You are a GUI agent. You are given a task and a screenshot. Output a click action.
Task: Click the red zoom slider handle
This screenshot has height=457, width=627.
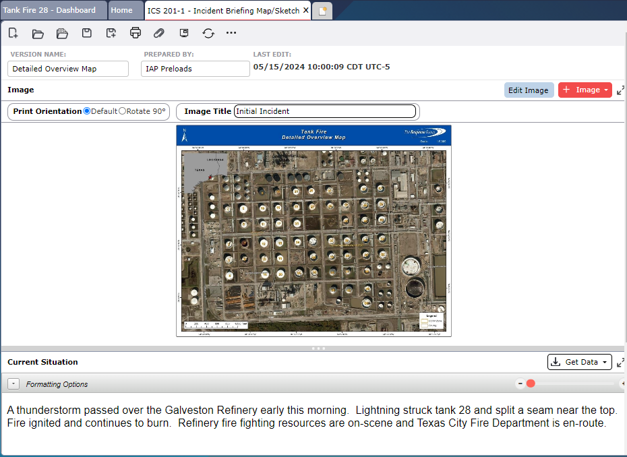531,384
